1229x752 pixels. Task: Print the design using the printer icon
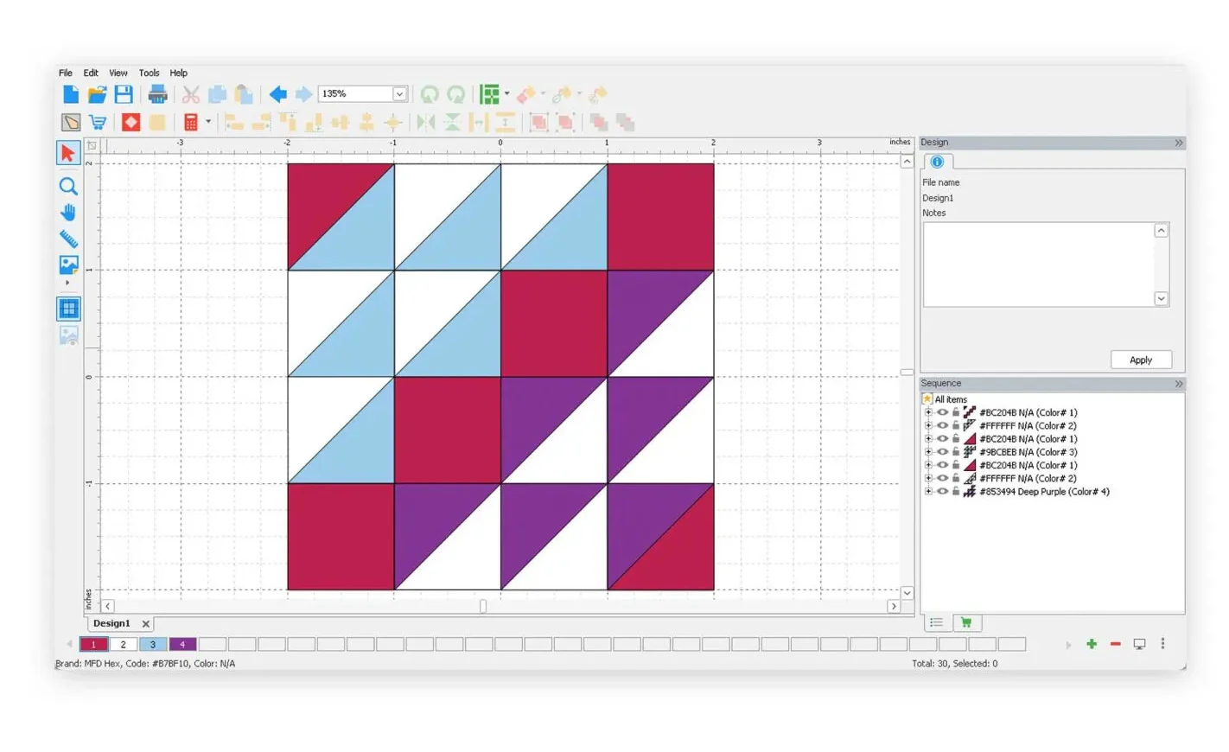(x=157, y=94)
